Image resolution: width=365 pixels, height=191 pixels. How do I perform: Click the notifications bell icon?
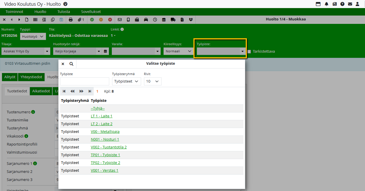[x=326, y=4]
